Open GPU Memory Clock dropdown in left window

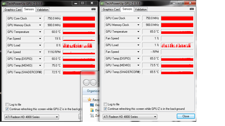[40, 25]
